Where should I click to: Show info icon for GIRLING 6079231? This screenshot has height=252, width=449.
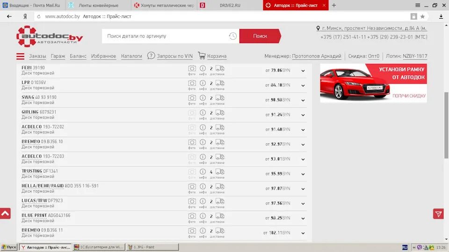click(x=203, y=113)
